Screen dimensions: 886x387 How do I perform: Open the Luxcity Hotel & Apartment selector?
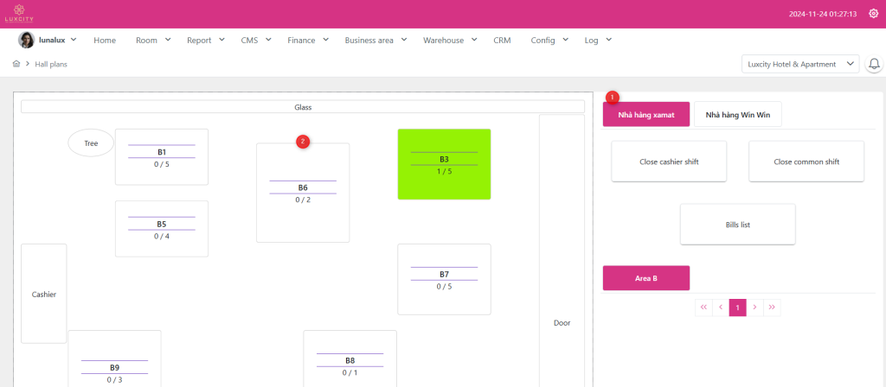click(x=799, y=64)
